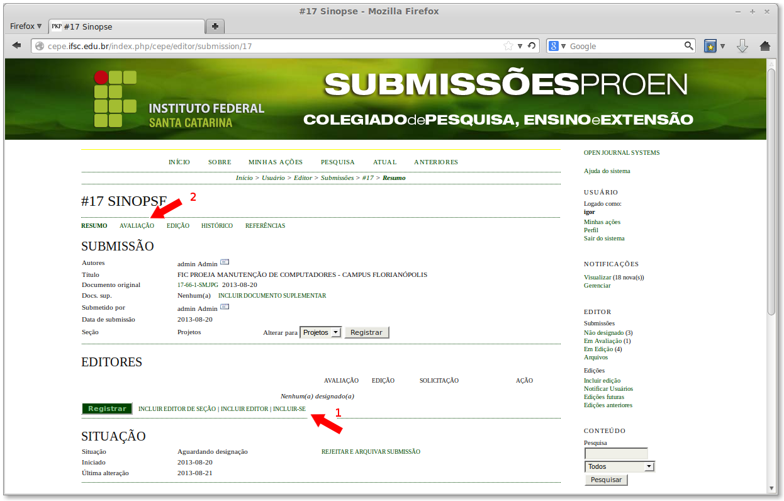Viewport: 784px width, 501px height.
Task: Click the home icon in the toolbar
Action: (764, 46)
